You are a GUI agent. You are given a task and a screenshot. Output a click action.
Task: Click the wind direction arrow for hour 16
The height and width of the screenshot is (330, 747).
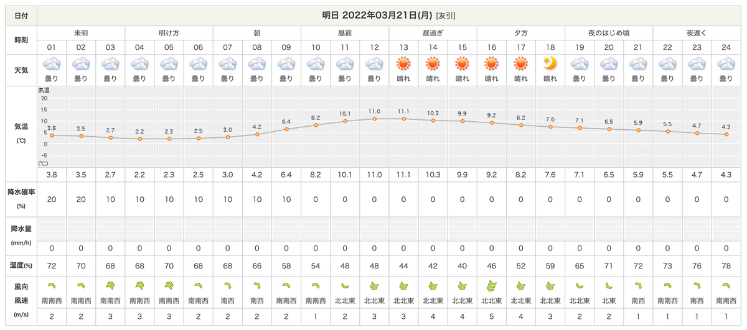coord(491,286)
